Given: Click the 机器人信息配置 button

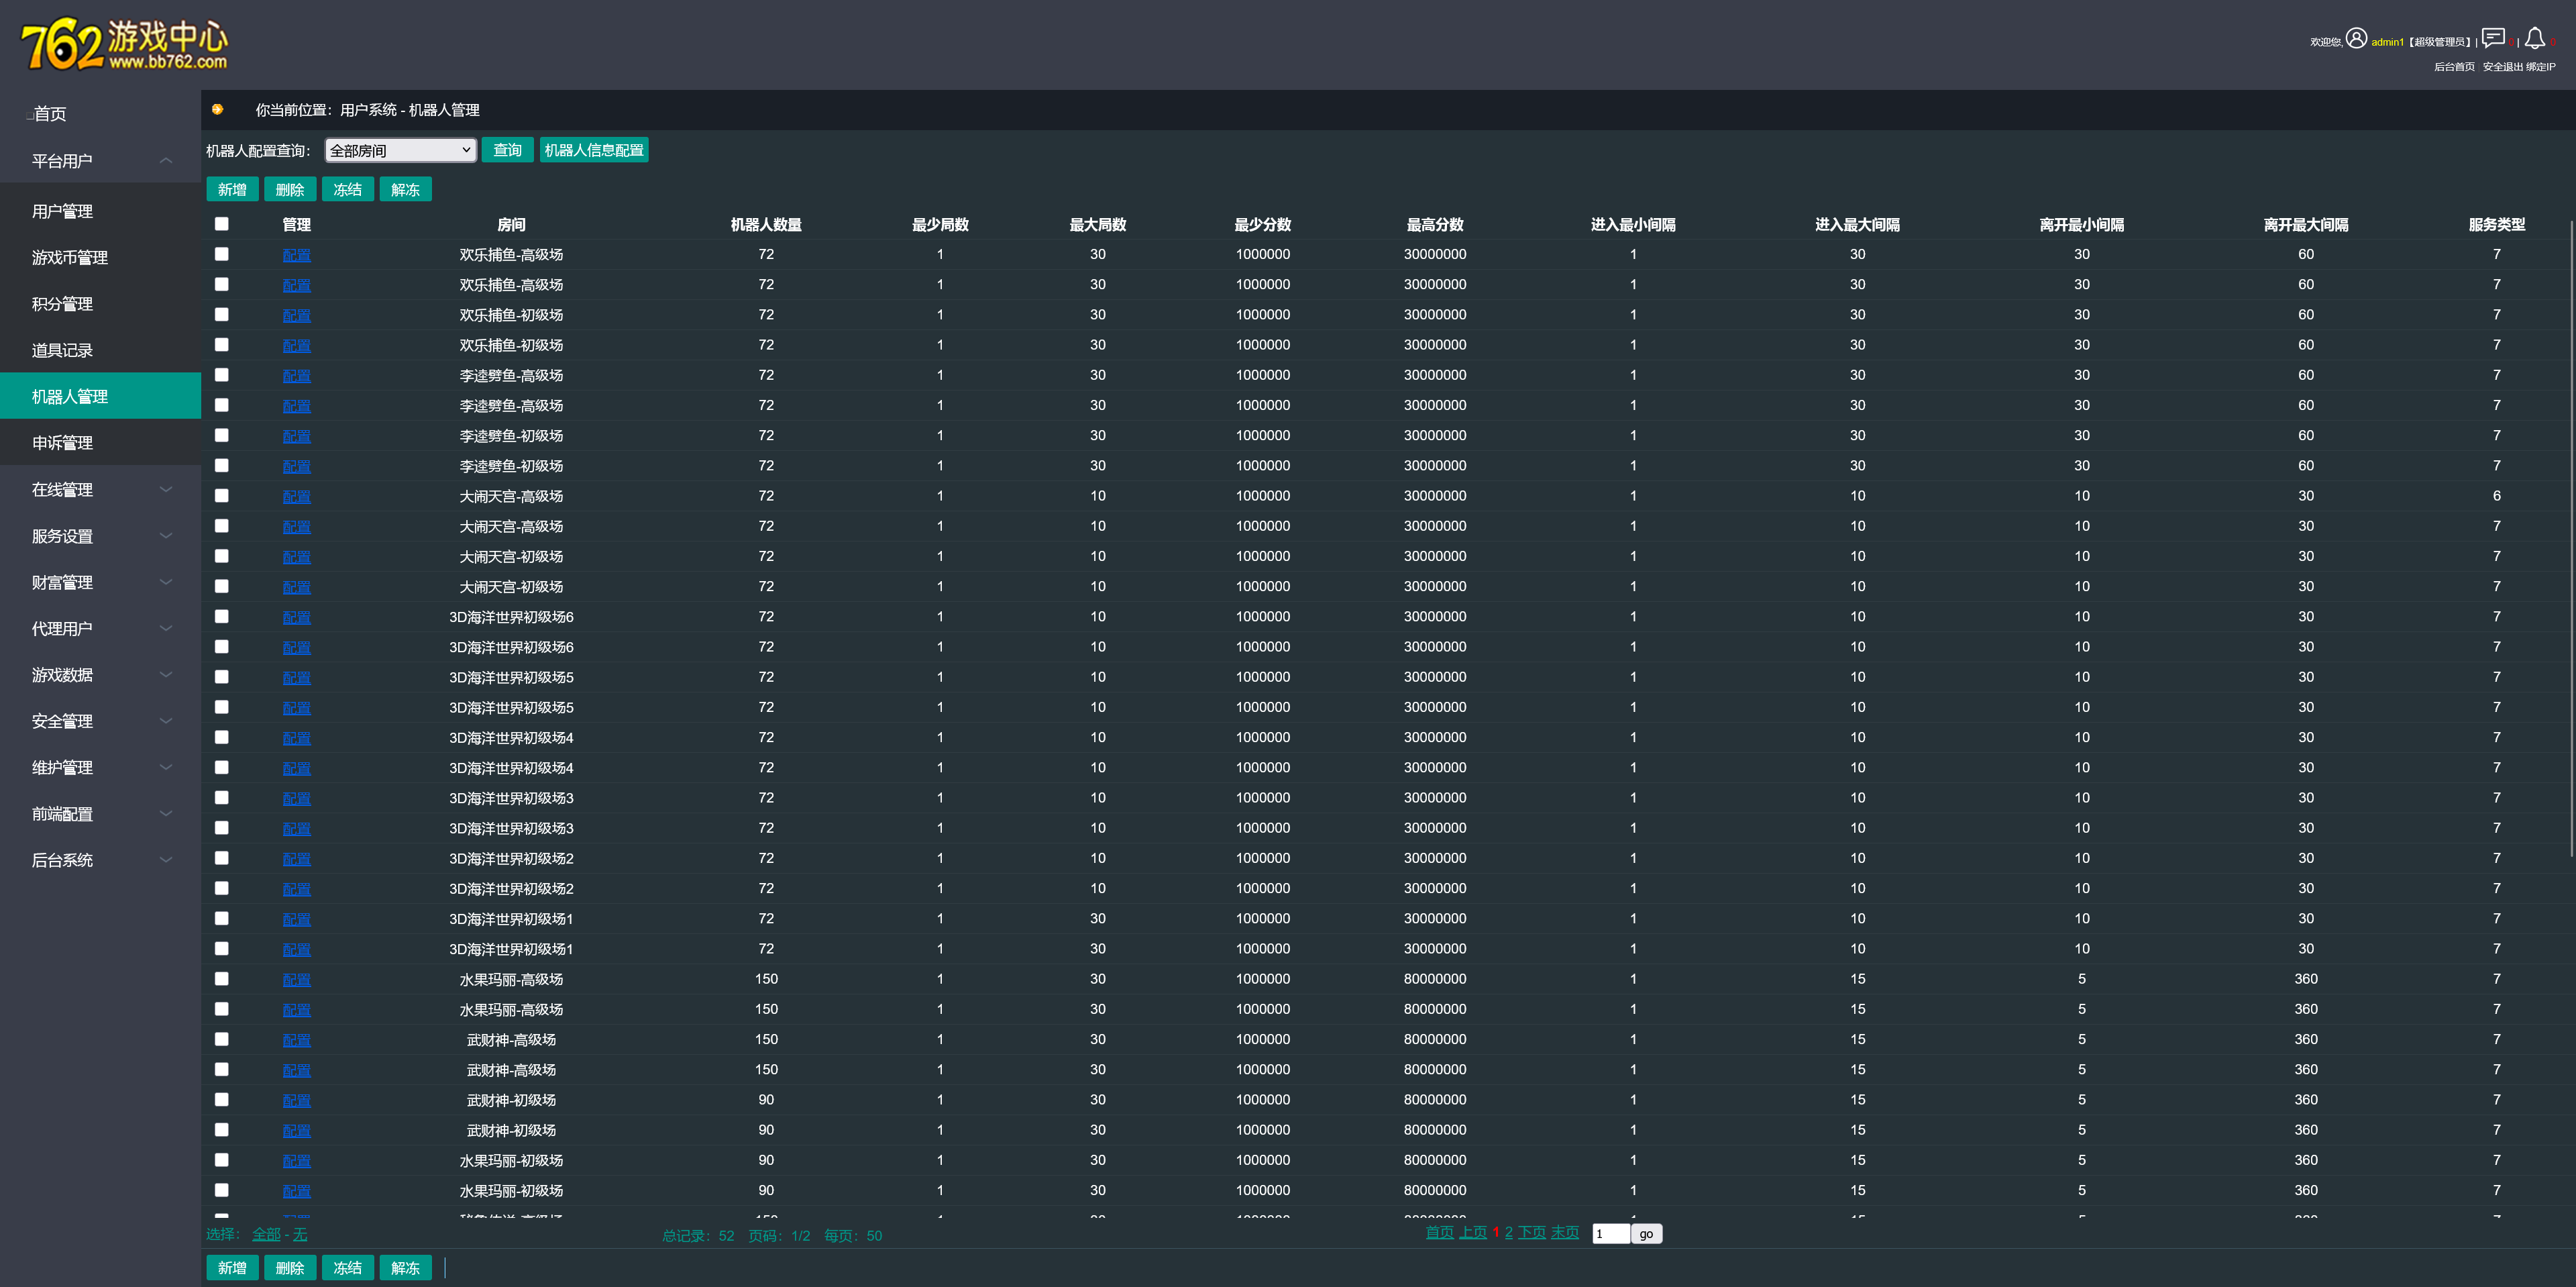Looking at the screenshot, I should 594,150.
